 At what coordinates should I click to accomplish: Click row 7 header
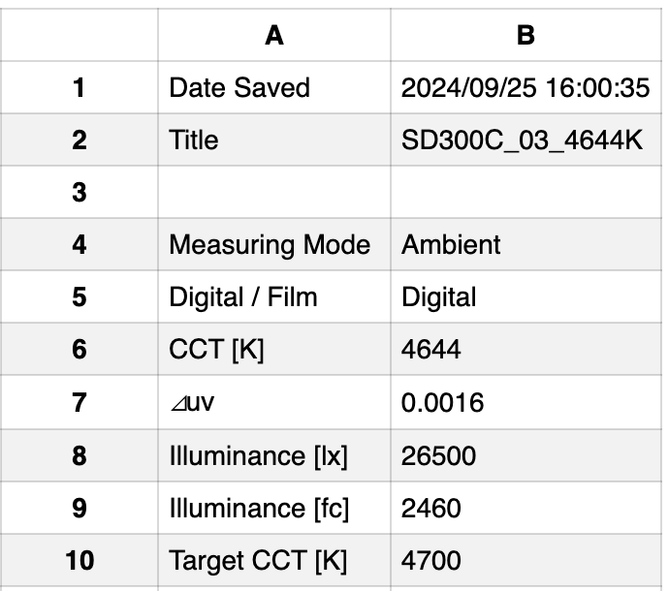[x=79, y=402]
